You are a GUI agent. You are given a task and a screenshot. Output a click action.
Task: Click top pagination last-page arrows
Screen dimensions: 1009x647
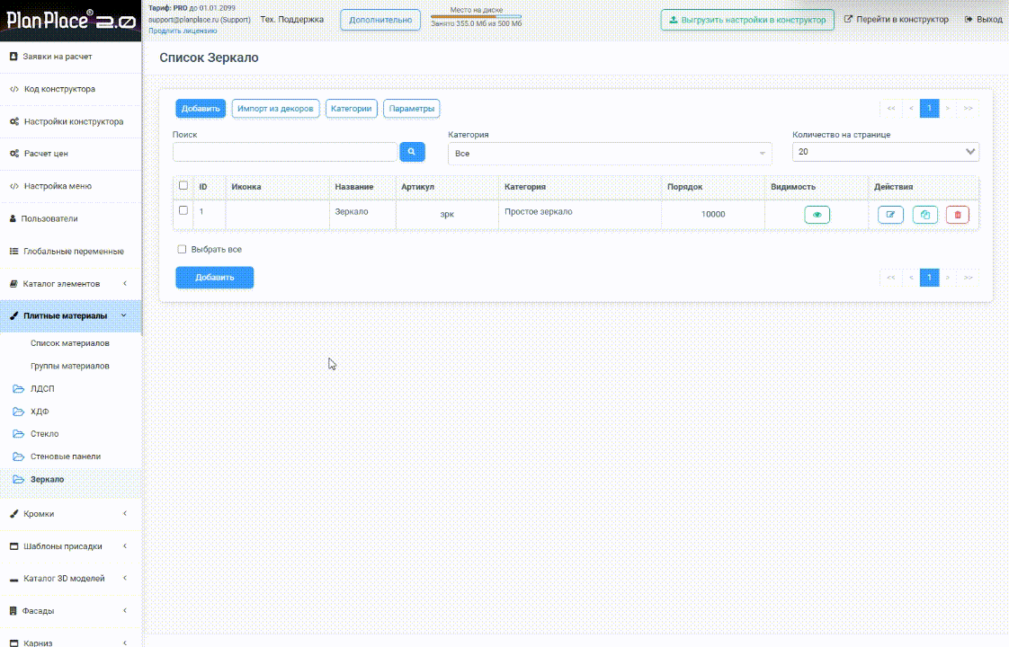(x=968, y=108)
